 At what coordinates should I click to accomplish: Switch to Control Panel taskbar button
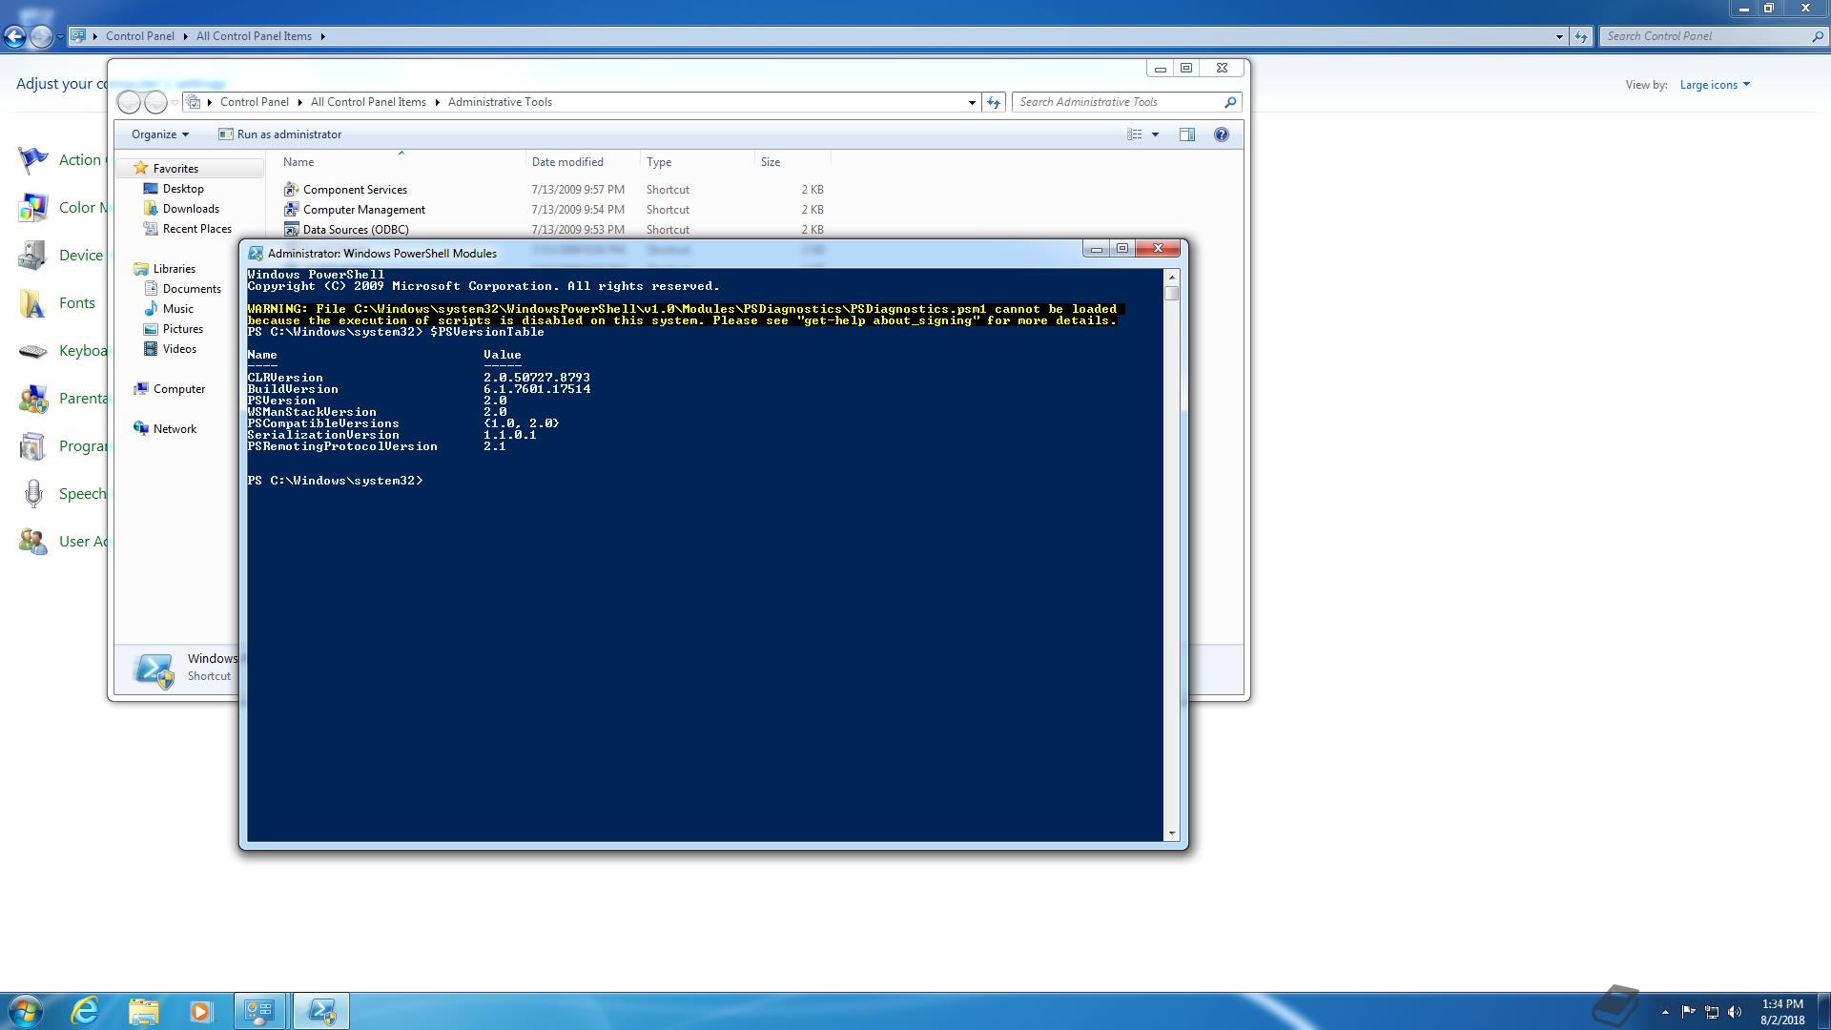coord(259,1011)
